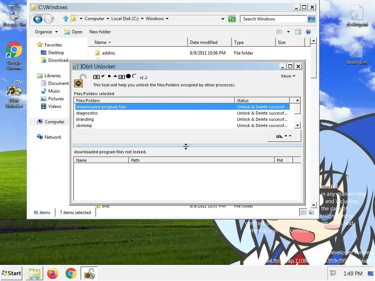
Task: Toggle the Explorer preview pane
Action: coord(298,32)
